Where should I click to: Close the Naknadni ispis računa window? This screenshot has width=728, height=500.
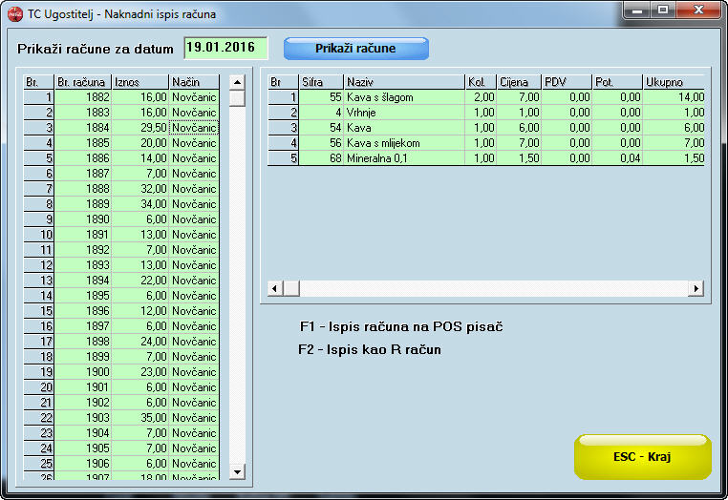[699, 10]
